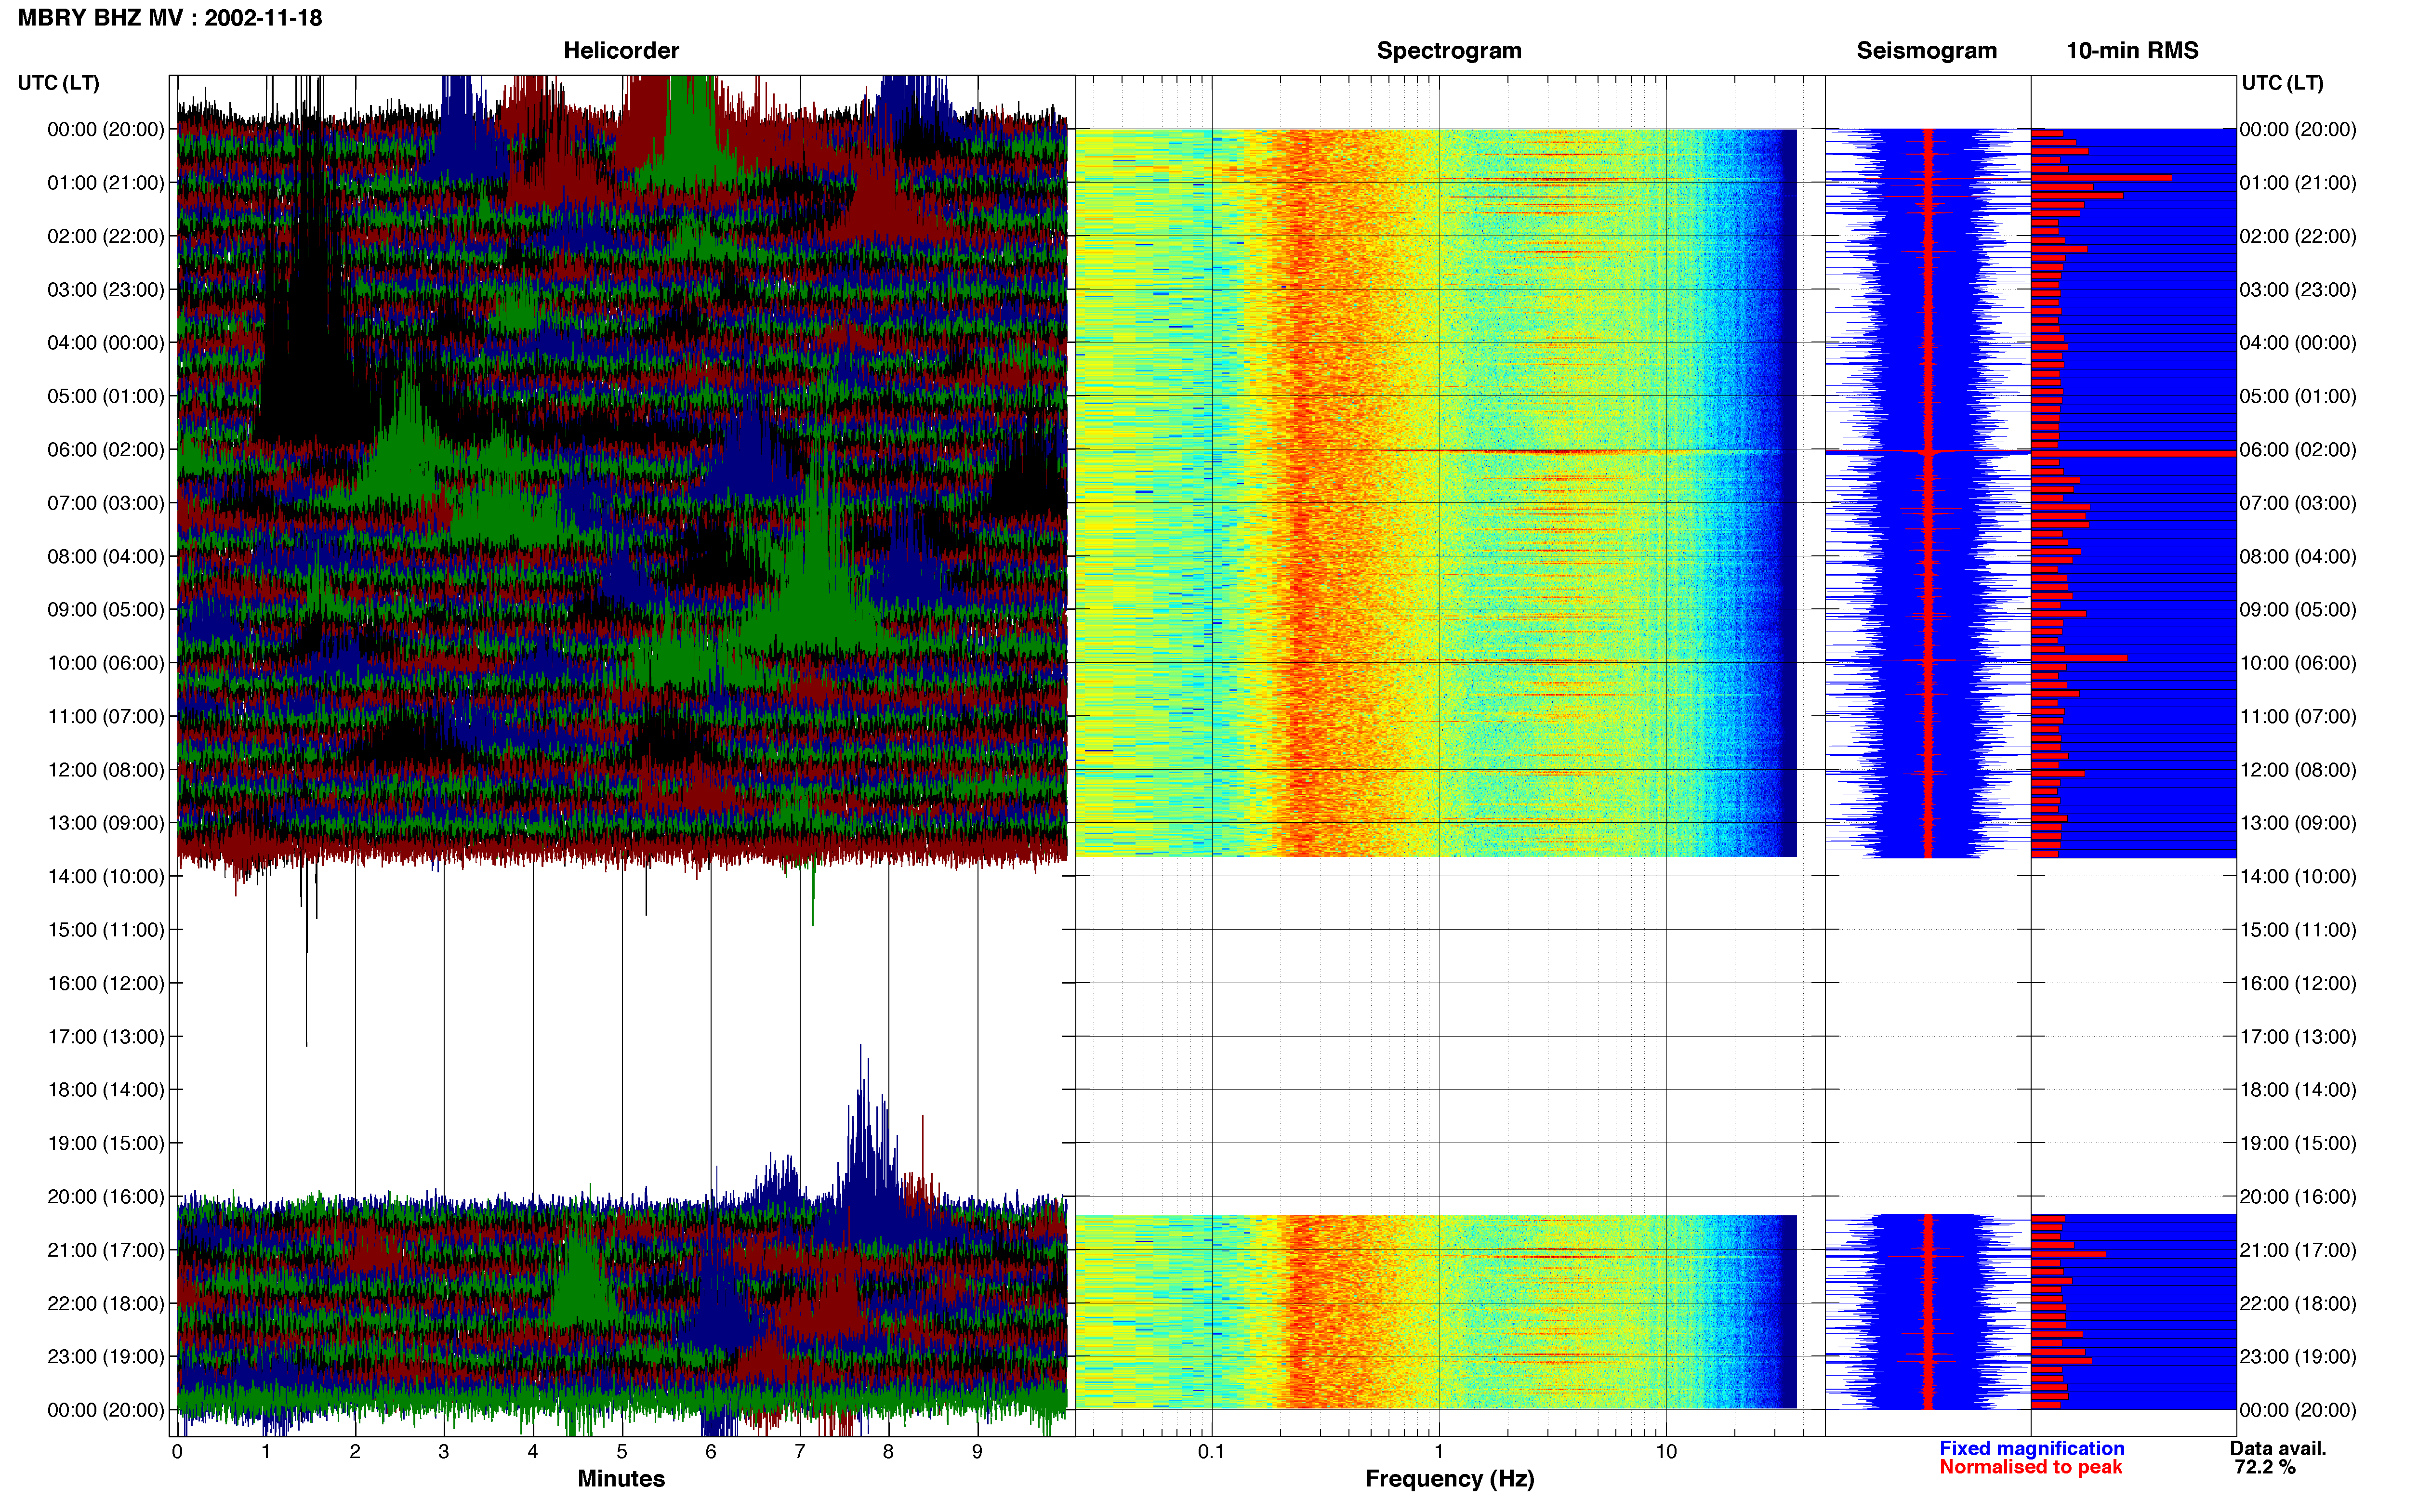Image resolution: width=2418 pixels, height=1512 pixels.
Task: Select the 'Helicorder' panel heading
Action: click(621, 51)
